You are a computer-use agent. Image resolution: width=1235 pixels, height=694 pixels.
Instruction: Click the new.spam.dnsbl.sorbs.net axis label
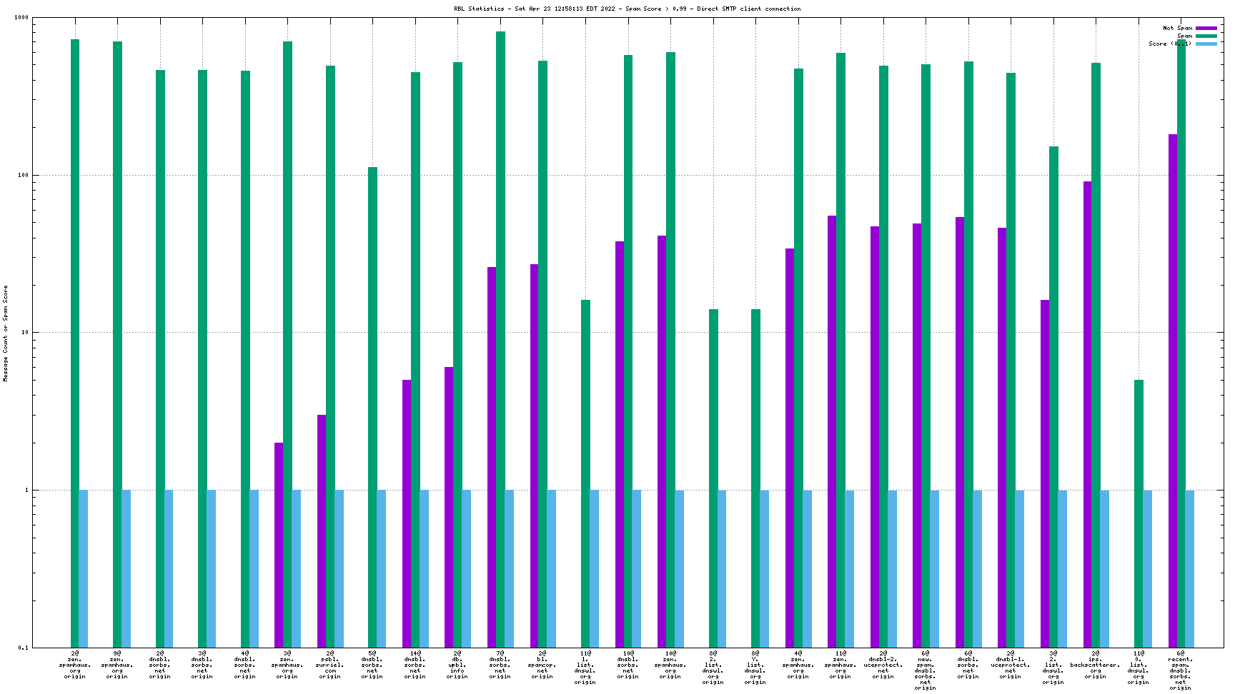pyautogui.click(x=925, y=670)
